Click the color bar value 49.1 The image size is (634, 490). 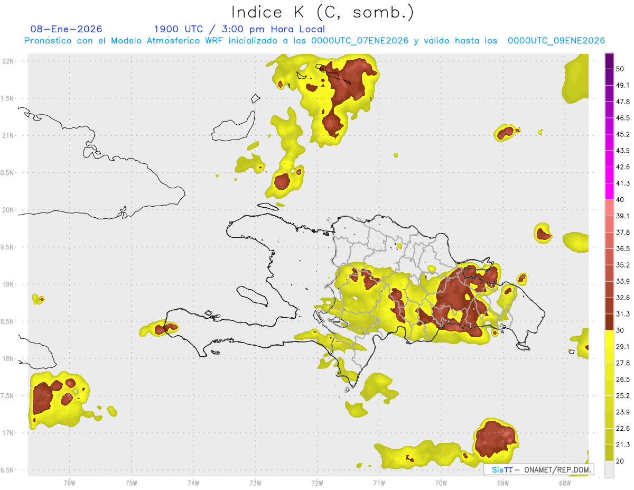pos(623,85)
